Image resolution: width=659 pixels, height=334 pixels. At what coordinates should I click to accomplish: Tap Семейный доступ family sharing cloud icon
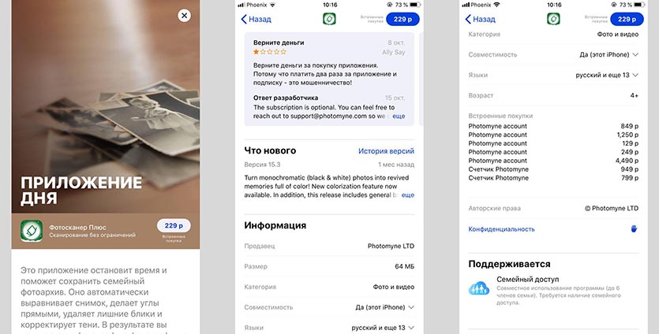479,288
